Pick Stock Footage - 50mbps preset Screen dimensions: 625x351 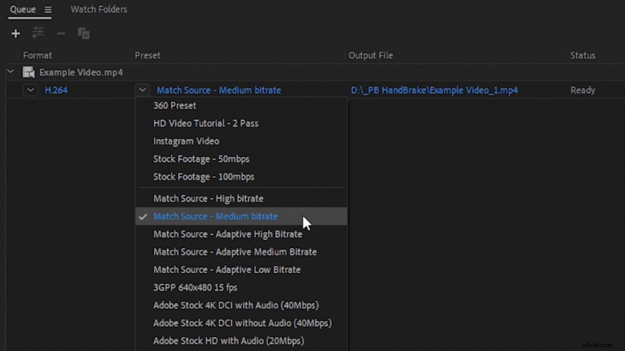point(241,159)
